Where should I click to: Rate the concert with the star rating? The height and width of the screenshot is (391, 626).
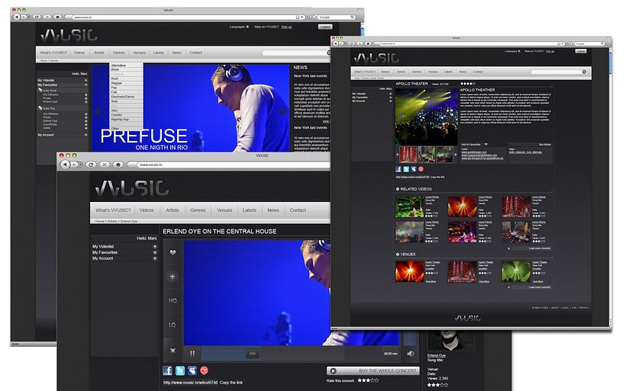pyautogui.click(x=368, y=380)
